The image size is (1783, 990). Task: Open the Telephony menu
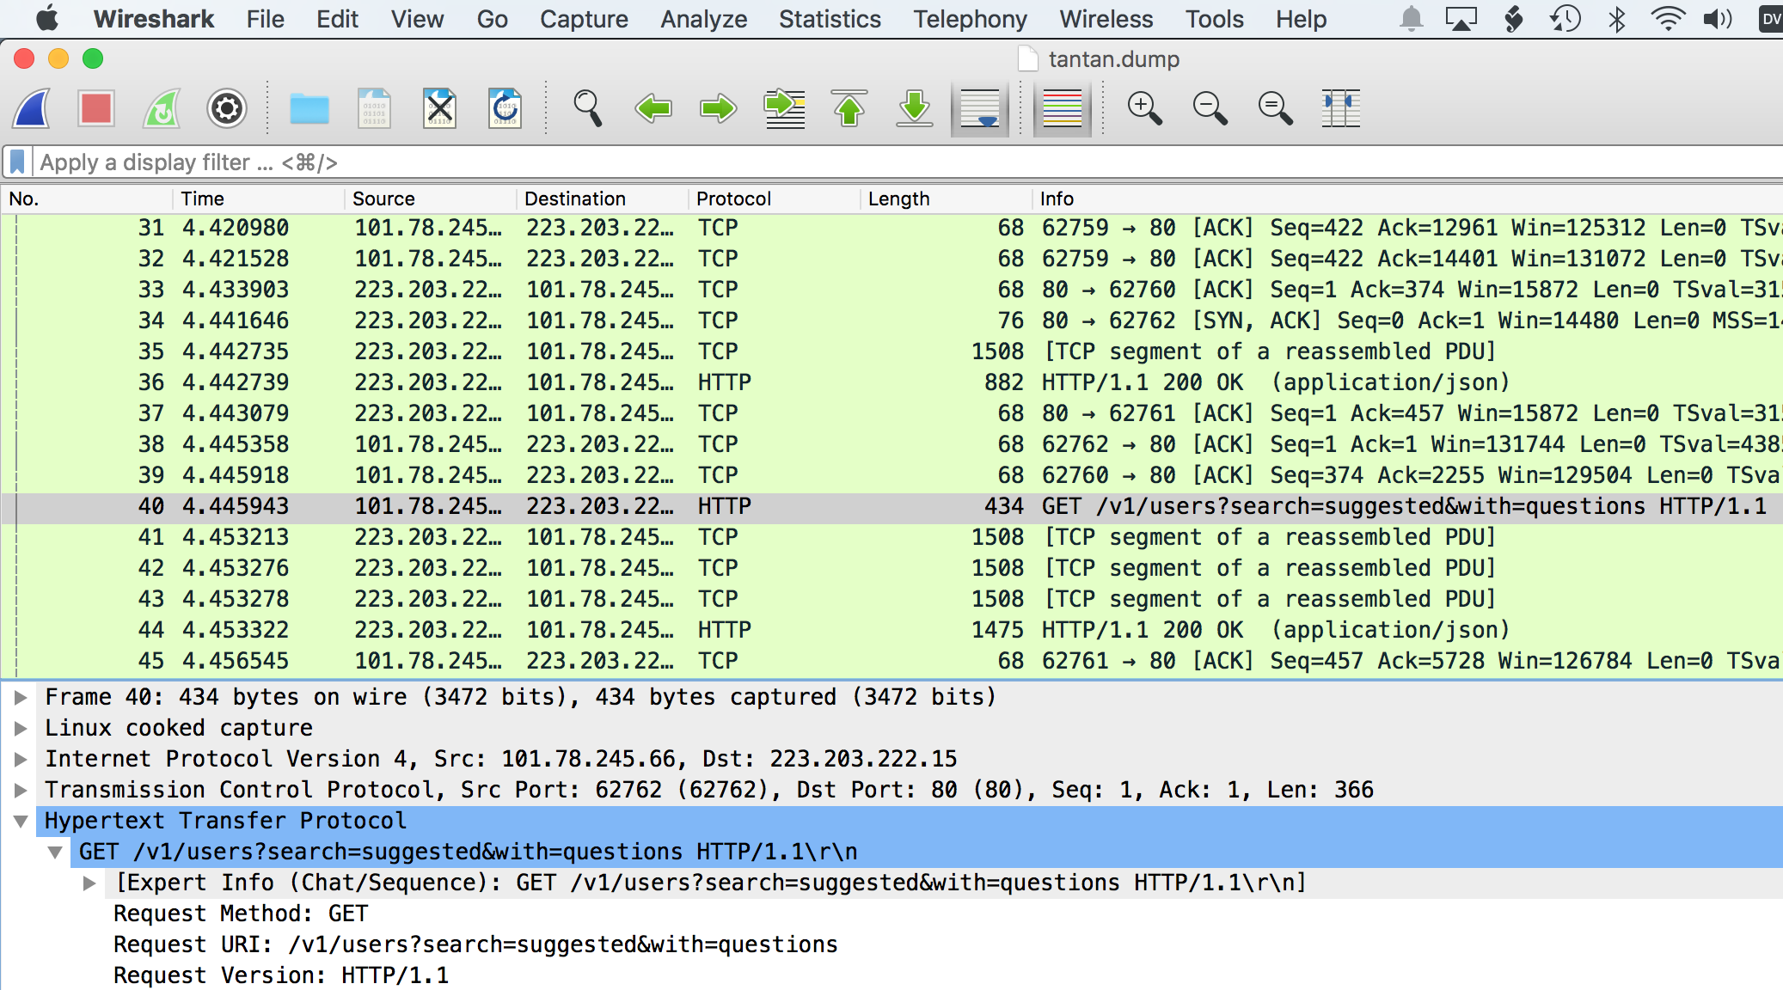click(969, 19)
